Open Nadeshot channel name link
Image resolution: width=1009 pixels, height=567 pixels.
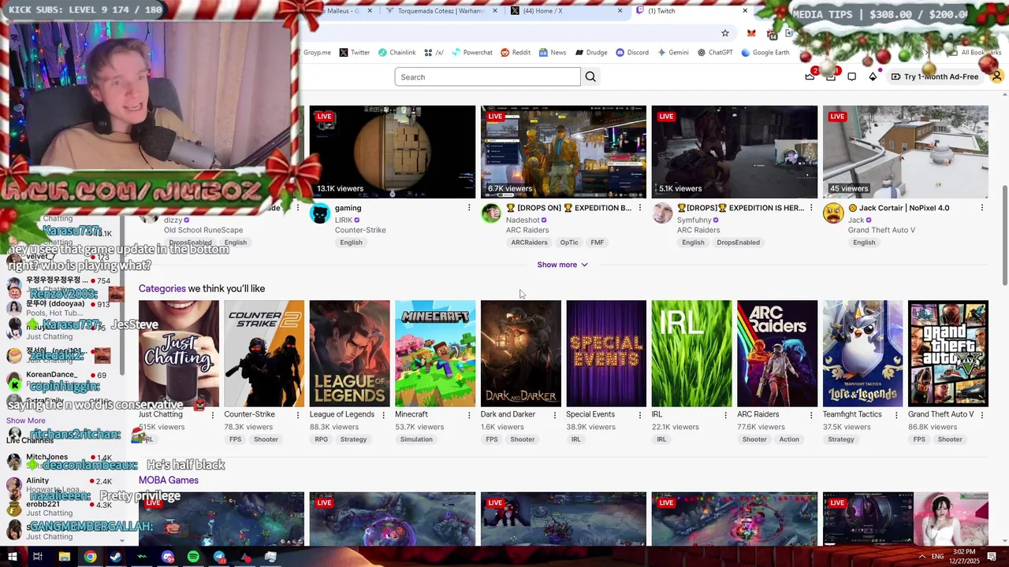coord(523,220)
